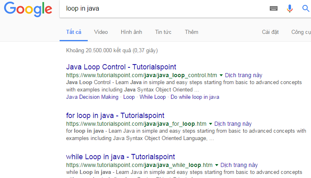
Task: Expand arrow beside java_loop_control.htm URL
Action: pyautogui.click(x=221, y=76)
